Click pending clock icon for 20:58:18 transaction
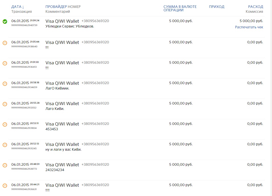Viewport: 272px width, 196px height. [5, 84]
